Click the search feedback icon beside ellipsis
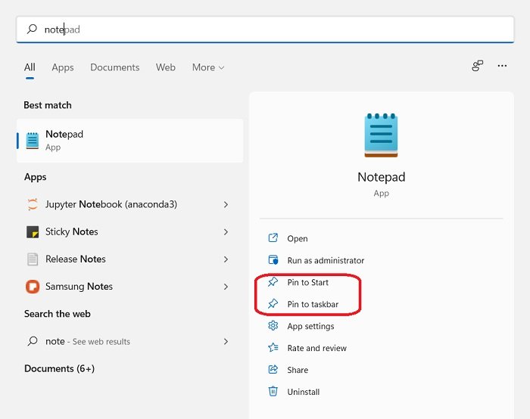 click(x=477, y=67)
